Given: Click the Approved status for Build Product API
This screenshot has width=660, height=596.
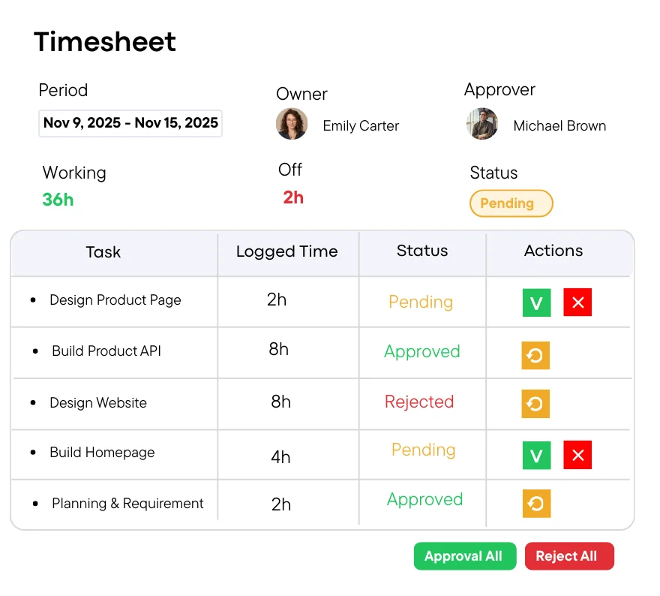Looking at the screenshot, I should pos(421,351).
